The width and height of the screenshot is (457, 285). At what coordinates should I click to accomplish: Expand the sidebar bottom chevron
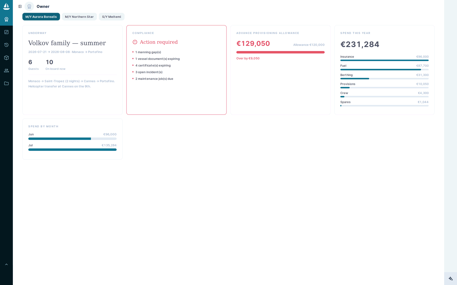(6, 264)
